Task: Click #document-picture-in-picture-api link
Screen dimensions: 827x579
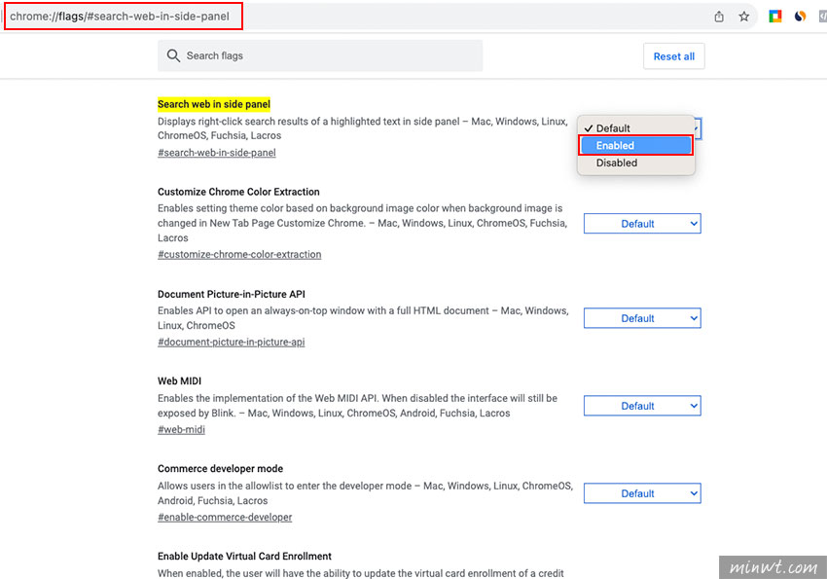Action: pos(231,342)
